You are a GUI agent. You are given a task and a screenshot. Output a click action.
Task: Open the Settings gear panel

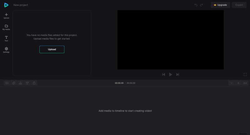6,50
